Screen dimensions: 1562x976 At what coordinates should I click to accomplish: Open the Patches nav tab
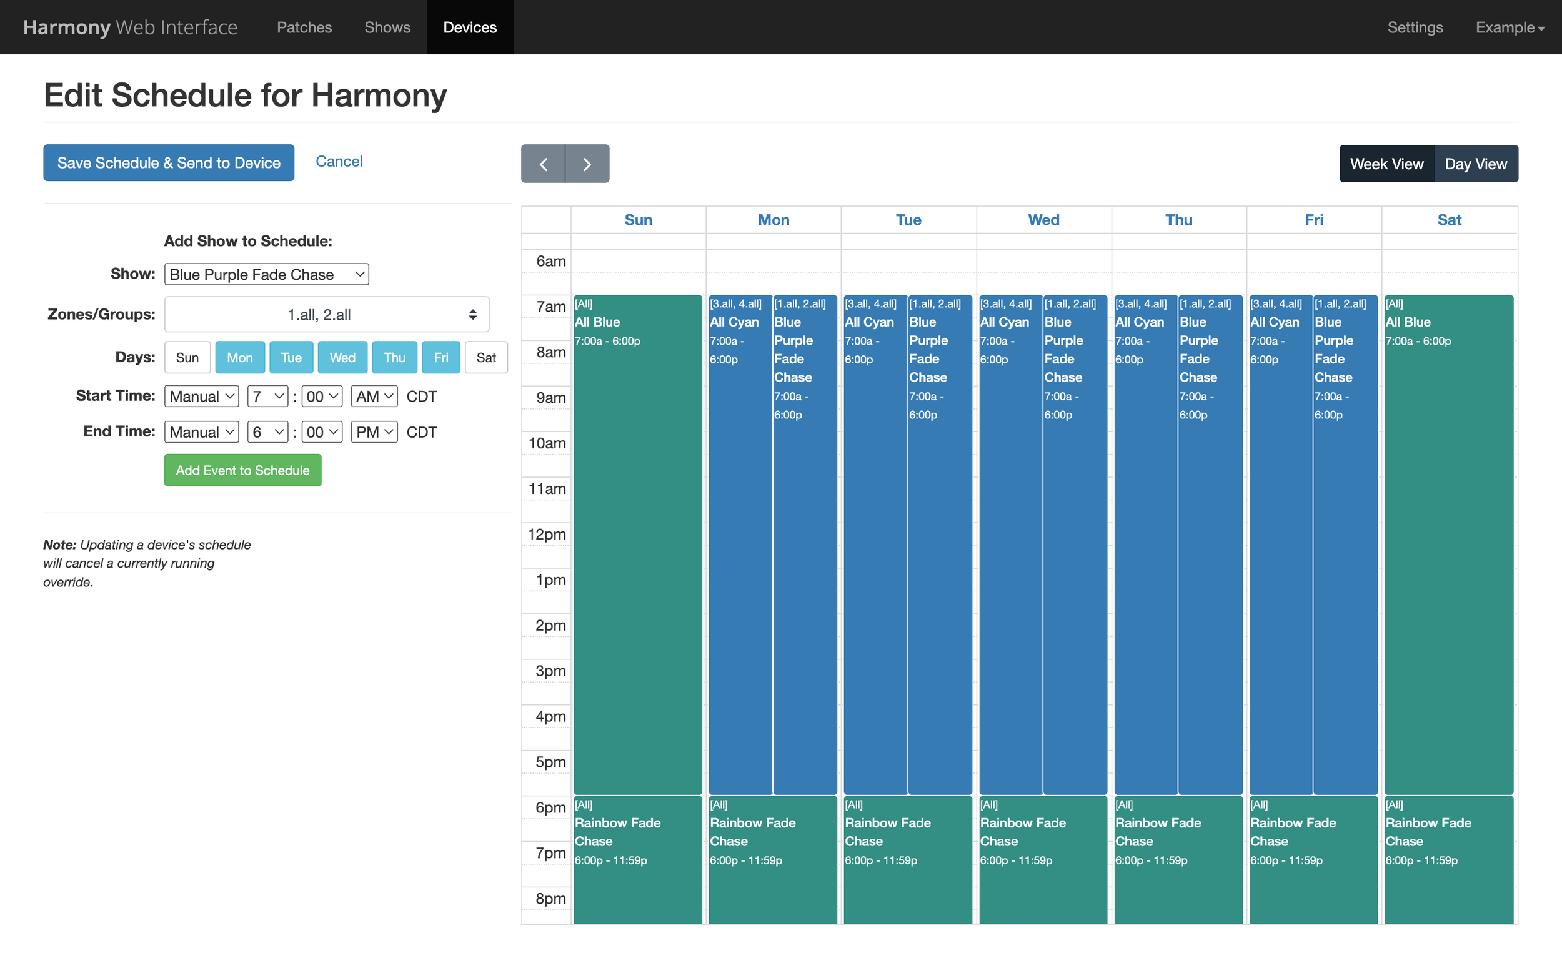[304, 27]
